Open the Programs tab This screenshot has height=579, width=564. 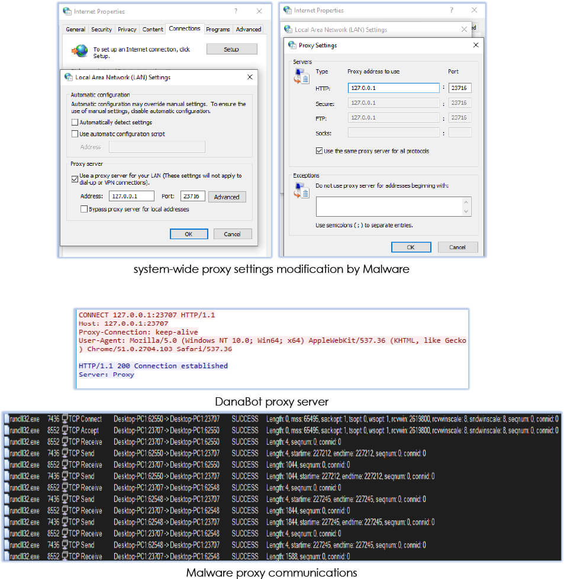click(x=218, y=29)
